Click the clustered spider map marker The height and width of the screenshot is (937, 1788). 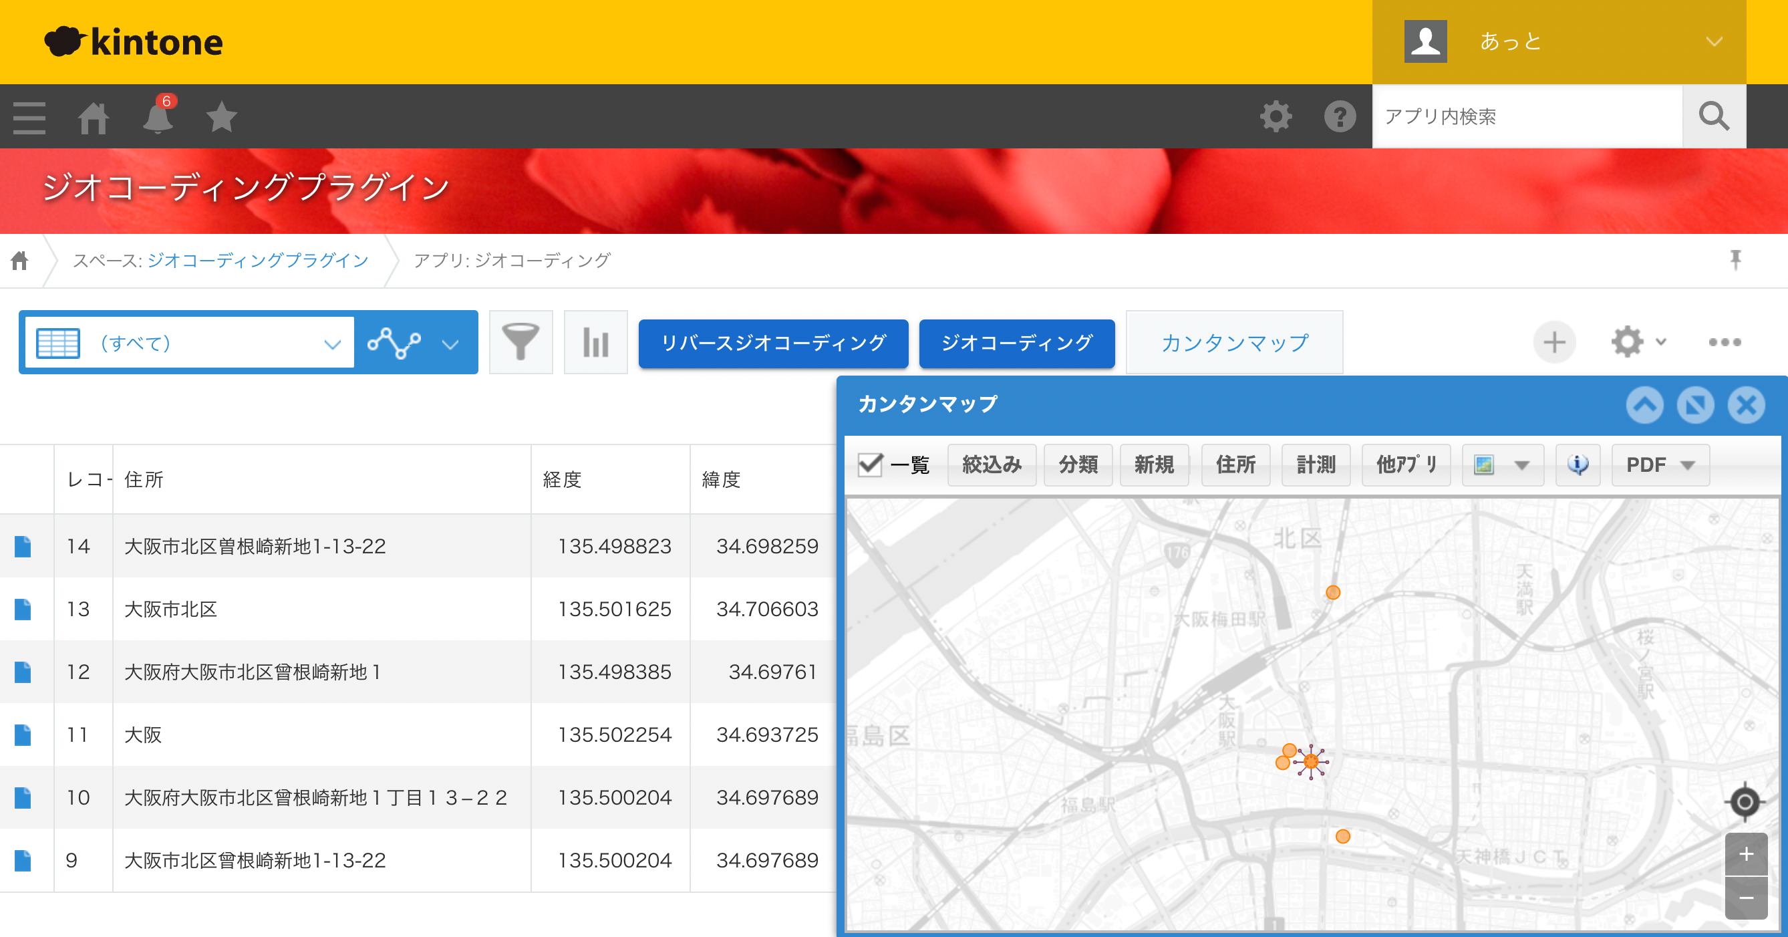pos(1310,762)
